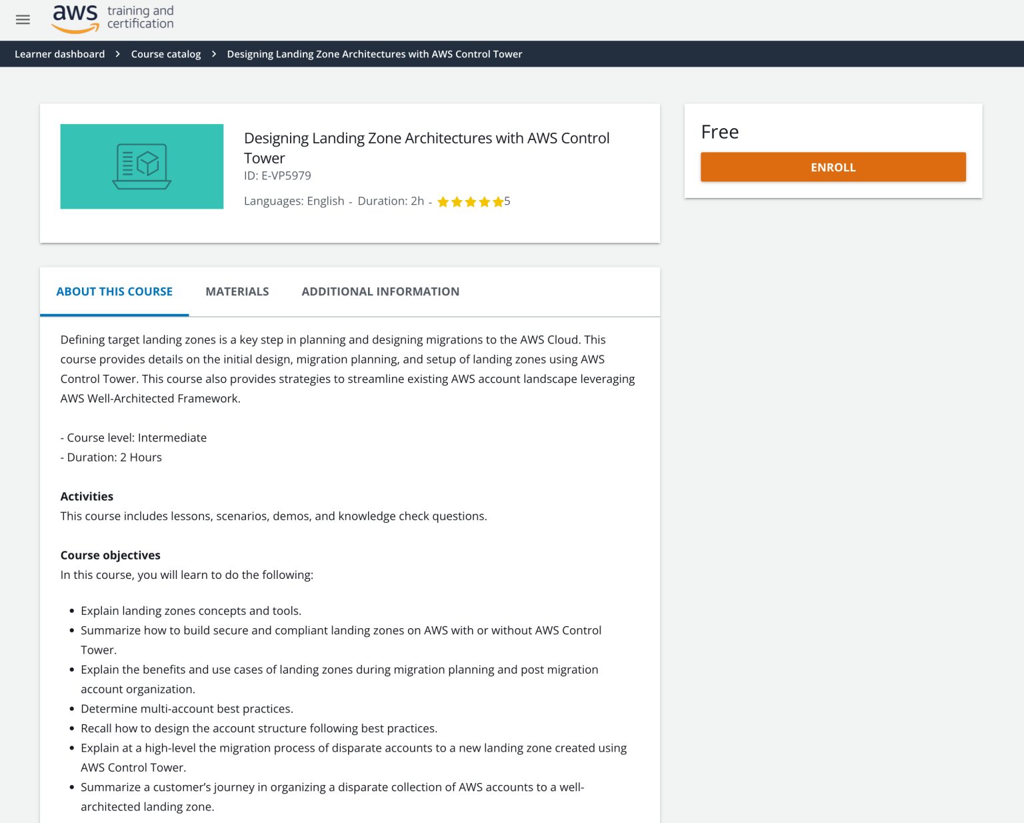Image resolution: width=1024 pixels, height=823 pixels.
Task: Click the first star in the course rating
Action: (443, 201)
